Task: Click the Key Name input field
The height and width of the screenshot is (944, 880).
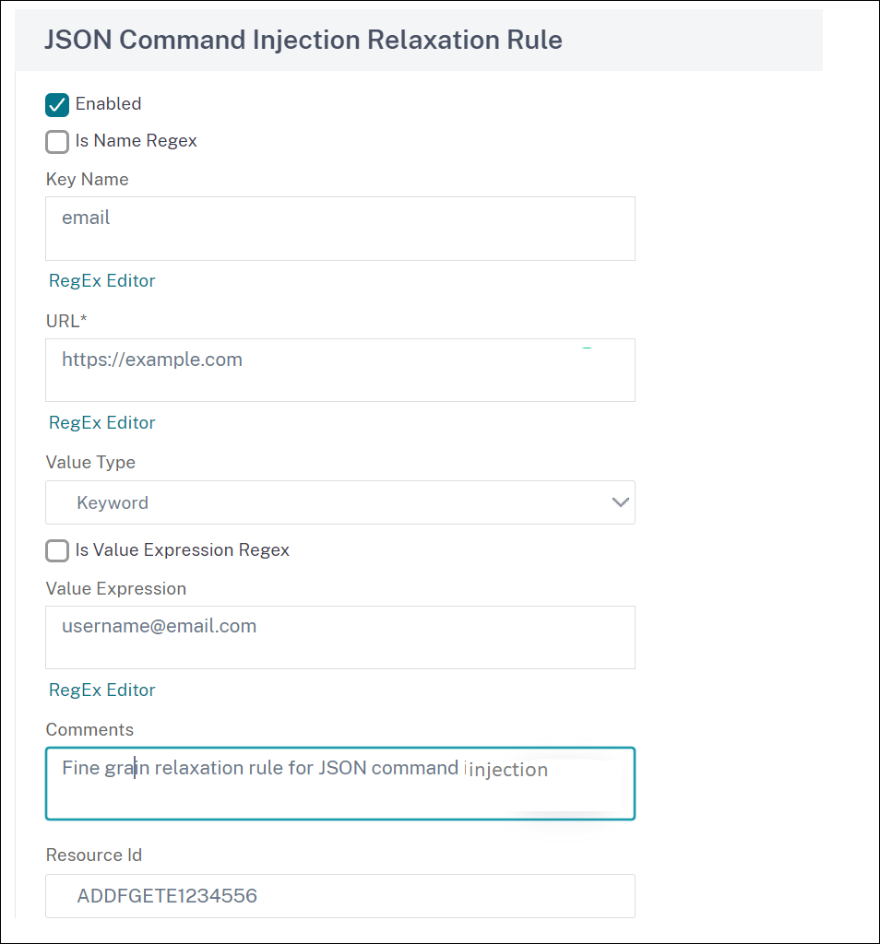Action: [x=340, y=229]
